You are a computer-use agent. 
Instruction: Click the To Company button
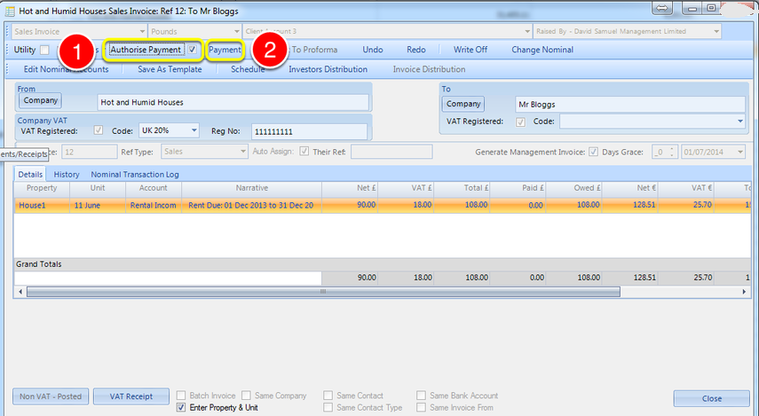(x=463, y=104)
